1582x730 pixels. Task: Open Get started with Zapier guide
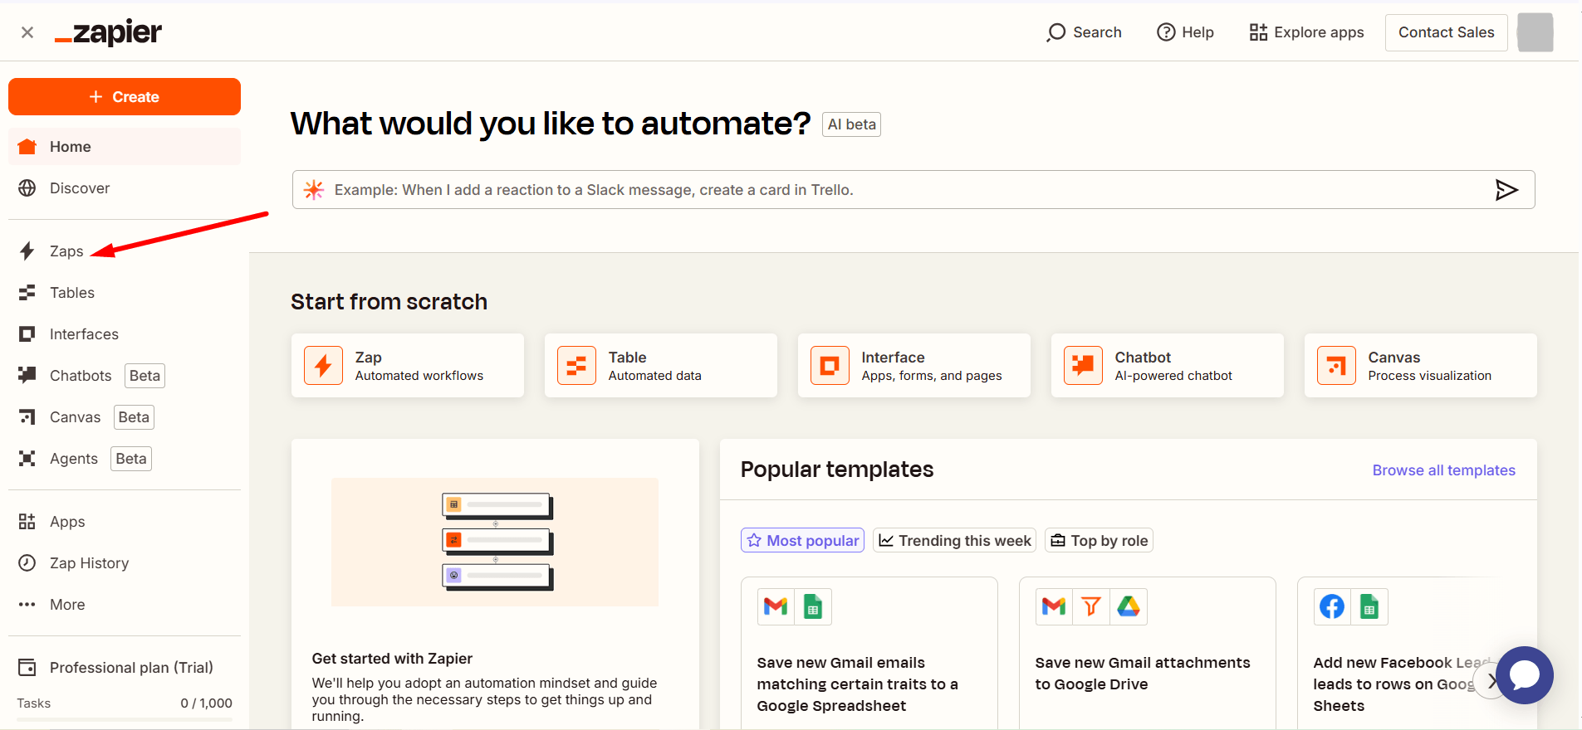(495, 585)
